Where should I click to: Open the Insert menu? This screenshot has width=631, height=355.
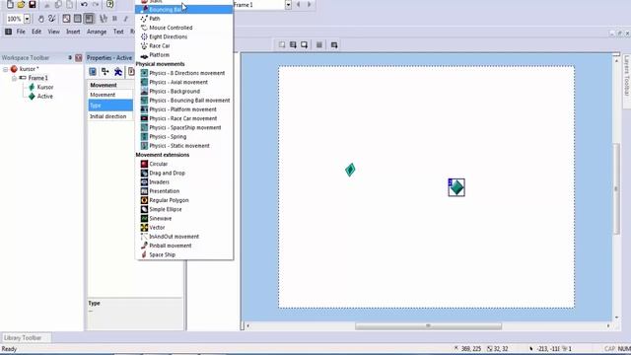tap(73, 32)
